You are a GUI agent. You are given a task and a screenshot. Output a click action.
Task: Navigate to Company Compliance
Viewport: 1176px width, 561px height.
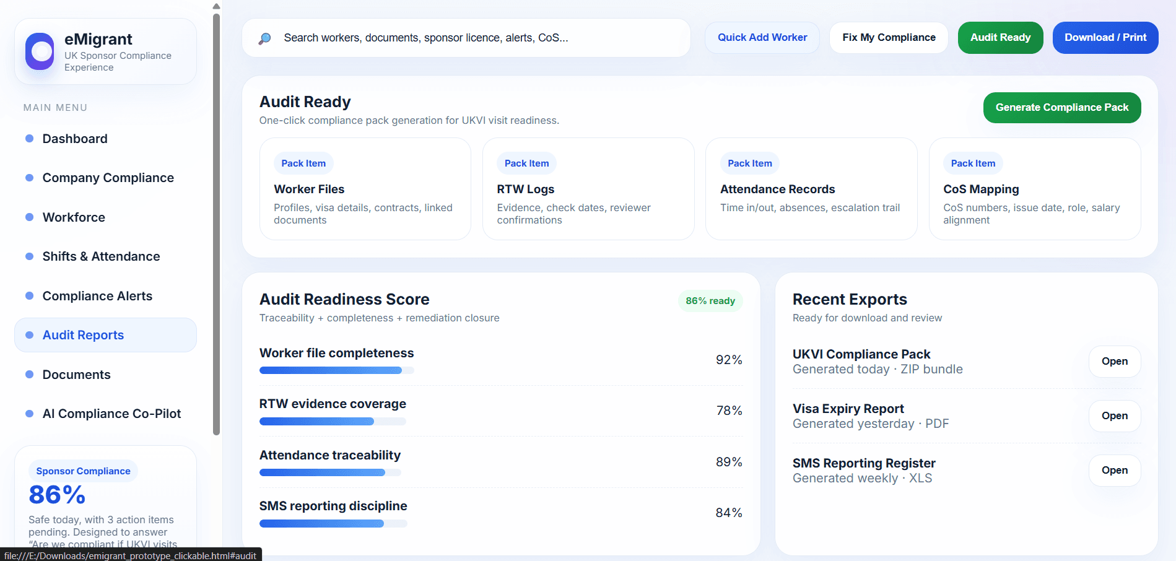(108, 178)
